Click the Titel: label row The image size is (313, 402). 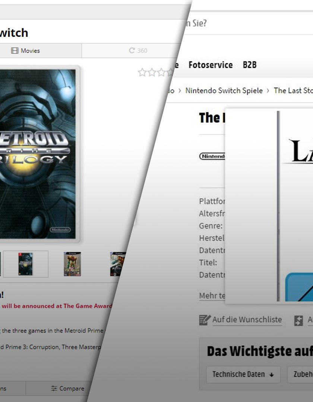208,262
